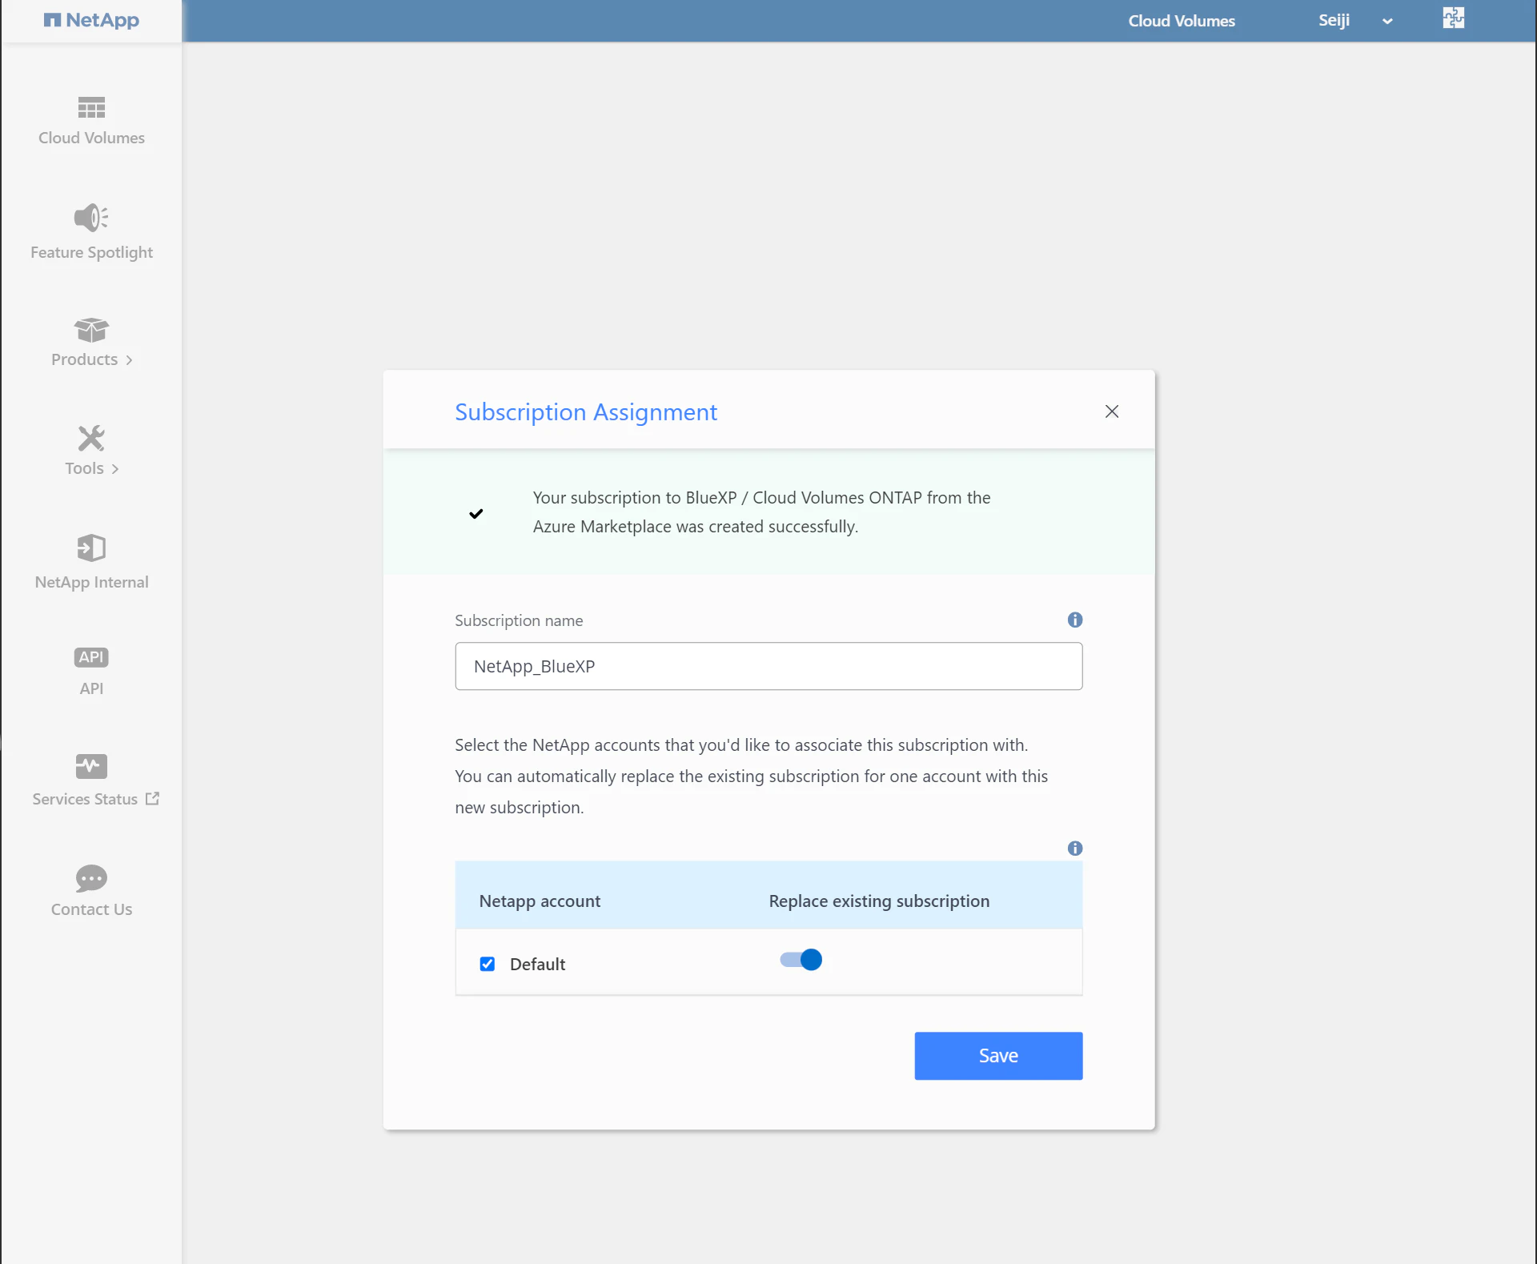This screenshot has height=1264, width=1537.
Task: Close the Subscription Assignment dialog
Action: coord(1112,411)
